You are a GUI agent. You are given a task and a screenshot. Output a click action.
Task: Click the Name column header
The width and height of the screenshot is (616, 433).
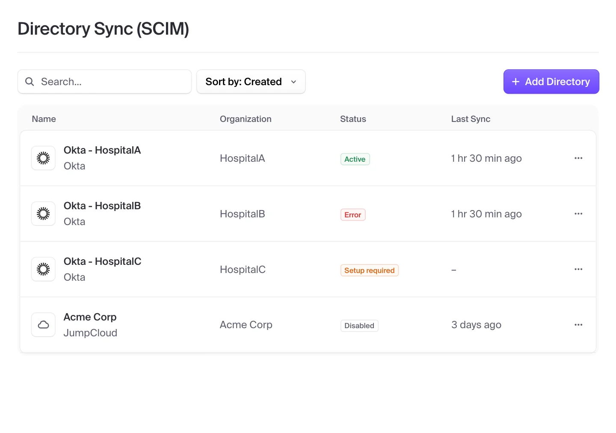click(44, 119)
